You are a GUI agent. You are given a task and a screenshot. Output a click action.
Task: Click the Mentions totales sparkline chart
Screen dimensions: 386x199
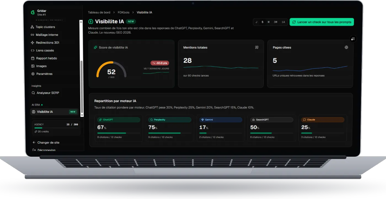[221, 67]
